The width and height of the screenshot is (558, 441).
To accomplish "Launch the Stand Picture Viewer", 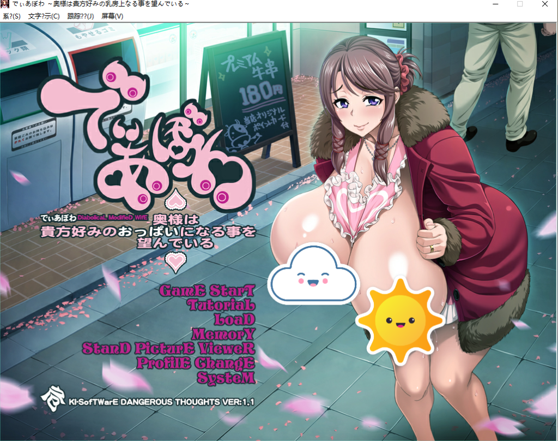I will pos(168,348).
